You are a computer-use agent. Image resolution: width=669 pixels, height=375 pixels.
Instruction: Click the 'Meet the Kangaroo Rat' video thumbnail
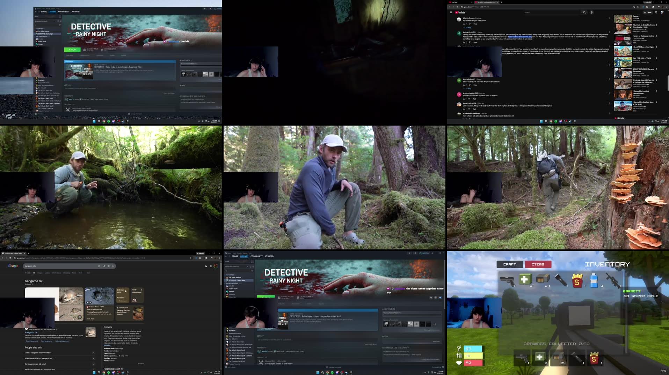point(99,297)
